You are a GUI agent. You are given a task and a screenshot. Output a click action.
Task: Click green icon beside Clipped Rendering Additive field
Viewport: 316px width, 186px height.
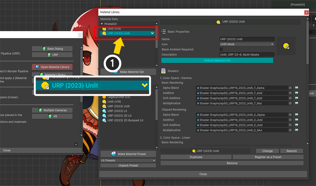point(297,120)
